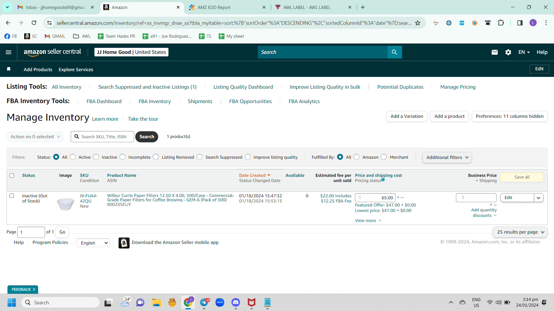Open the Chrome three-dot menu

pyautogui.click(x=546, y=23)
